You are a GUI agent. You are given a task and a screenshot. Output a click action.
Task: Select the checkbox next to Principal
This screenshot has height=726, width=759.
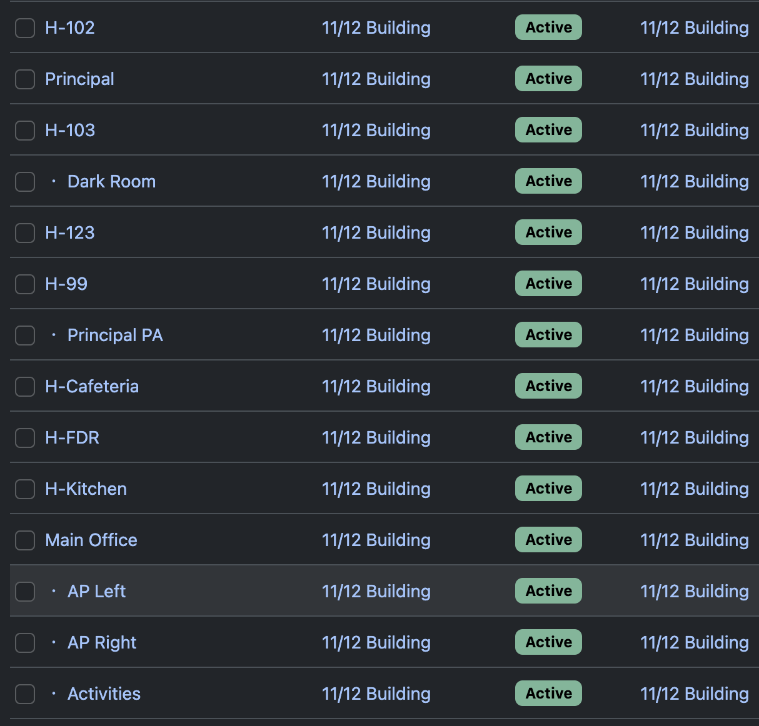(x=24, y=79)
